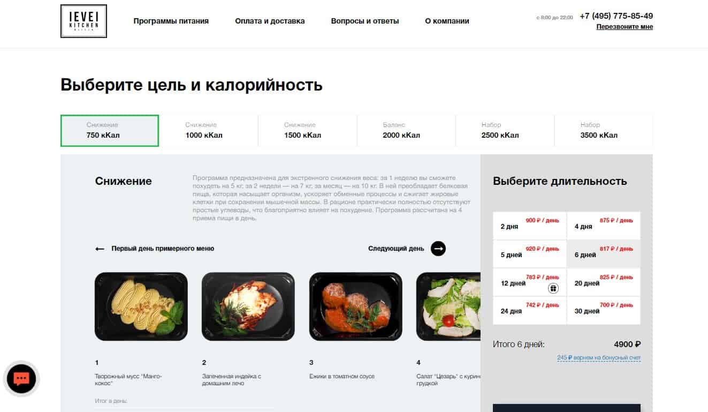Screen dimensions: 708x412
Task: Open the Программы питания menu
Action: [171, 21]
